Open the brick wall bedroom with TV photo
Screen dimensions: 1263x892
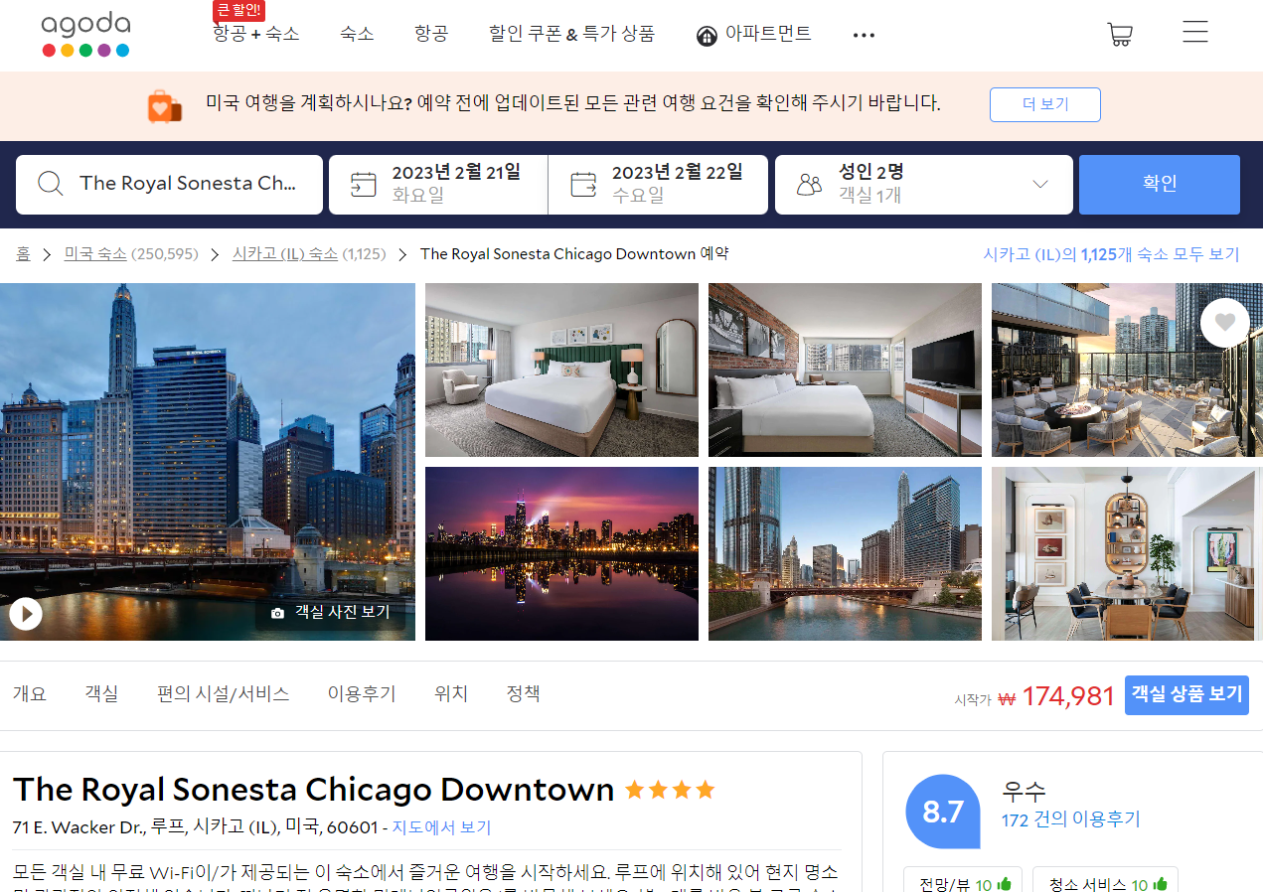(845, 370)
